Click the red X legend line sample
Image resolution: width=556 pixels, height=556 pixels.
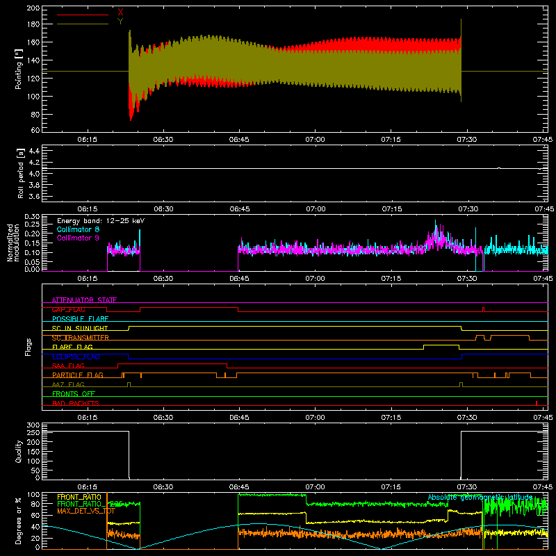[x=83, y=15]
